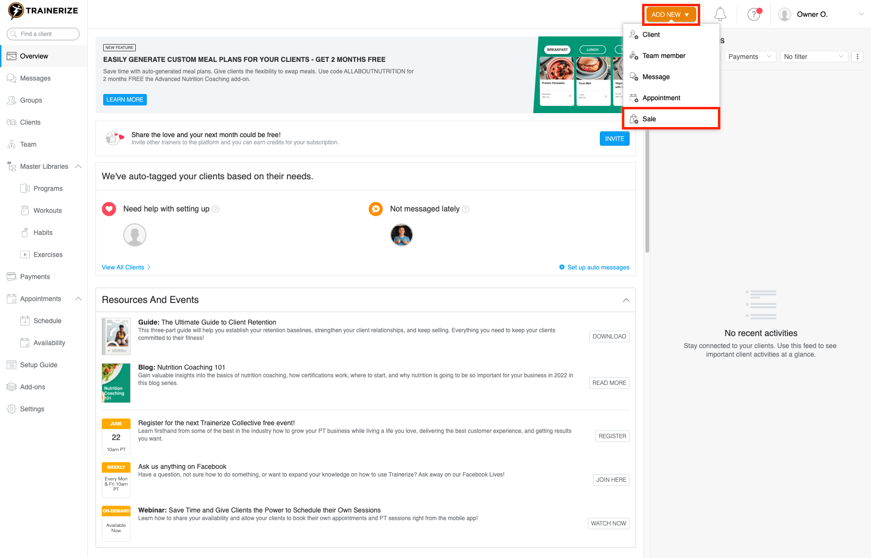The image size is (871, 558).
Task: Click the Trainerize logo
Action: [43, 11]
